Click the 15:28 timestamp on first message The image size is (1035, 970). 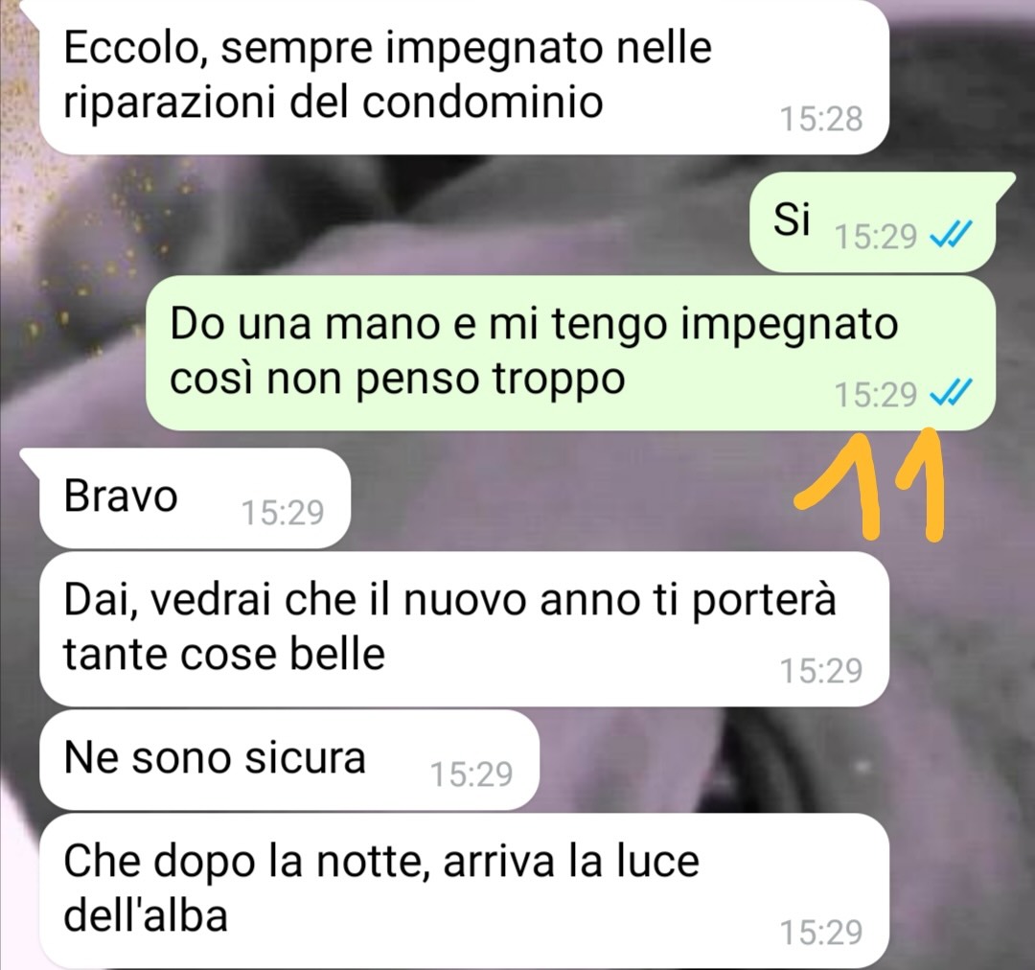(x=821, y=120)
